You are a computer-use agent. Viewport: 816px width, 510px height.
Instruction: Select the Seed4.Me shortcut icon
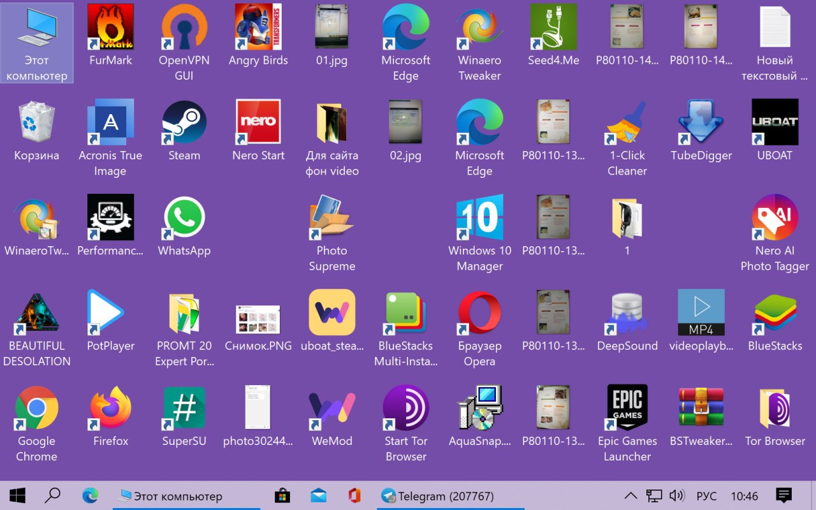pyautogui.click(x=553, y=27)
